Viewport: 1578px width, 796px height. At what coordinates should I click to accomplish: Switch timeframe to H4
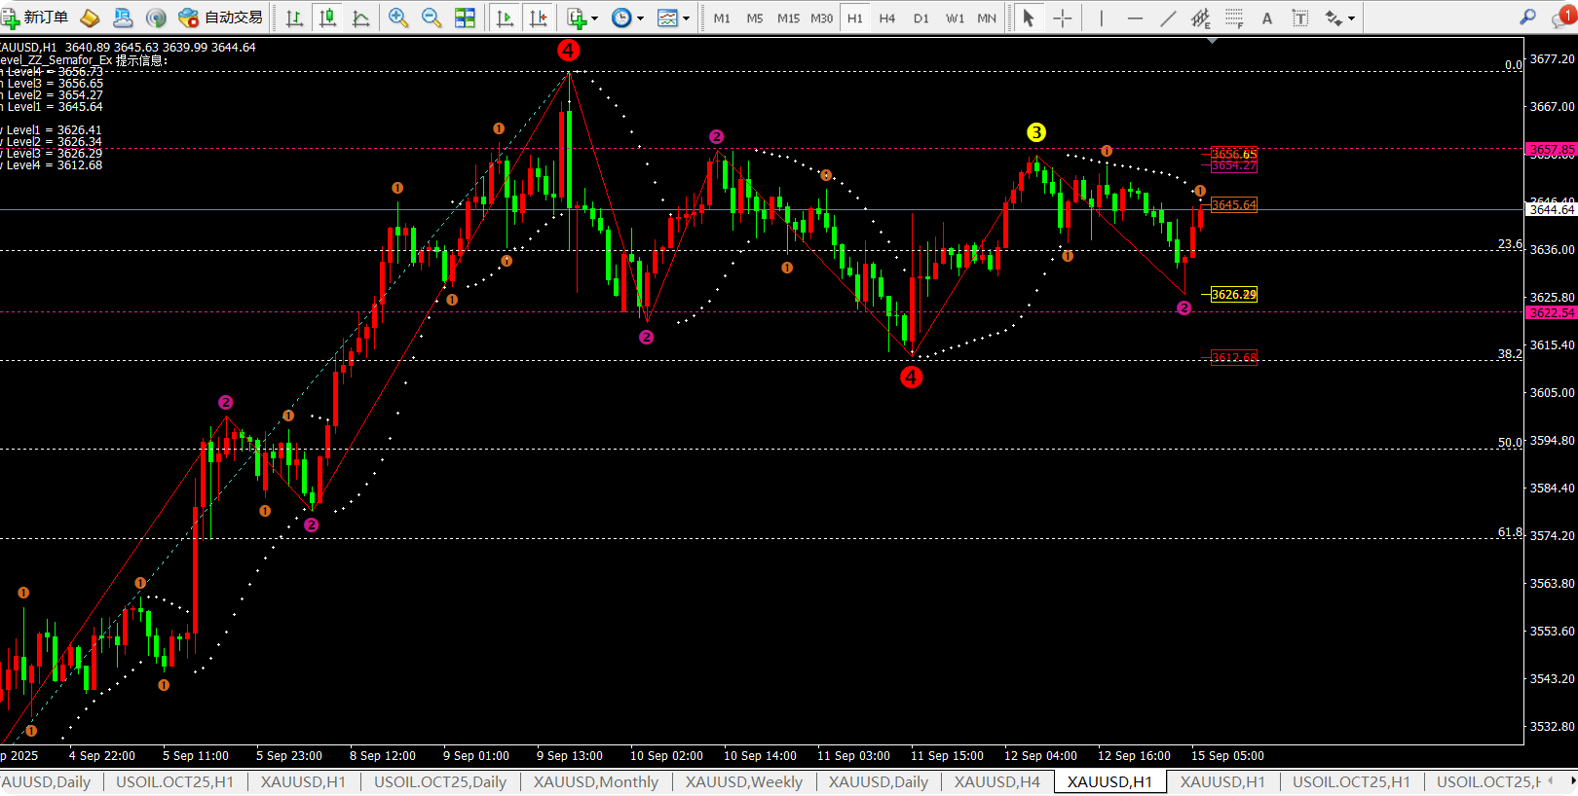[x=886, y=18]
